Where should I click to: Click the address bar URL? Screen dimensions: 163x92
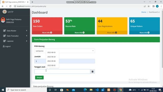(x=32, y=6)
